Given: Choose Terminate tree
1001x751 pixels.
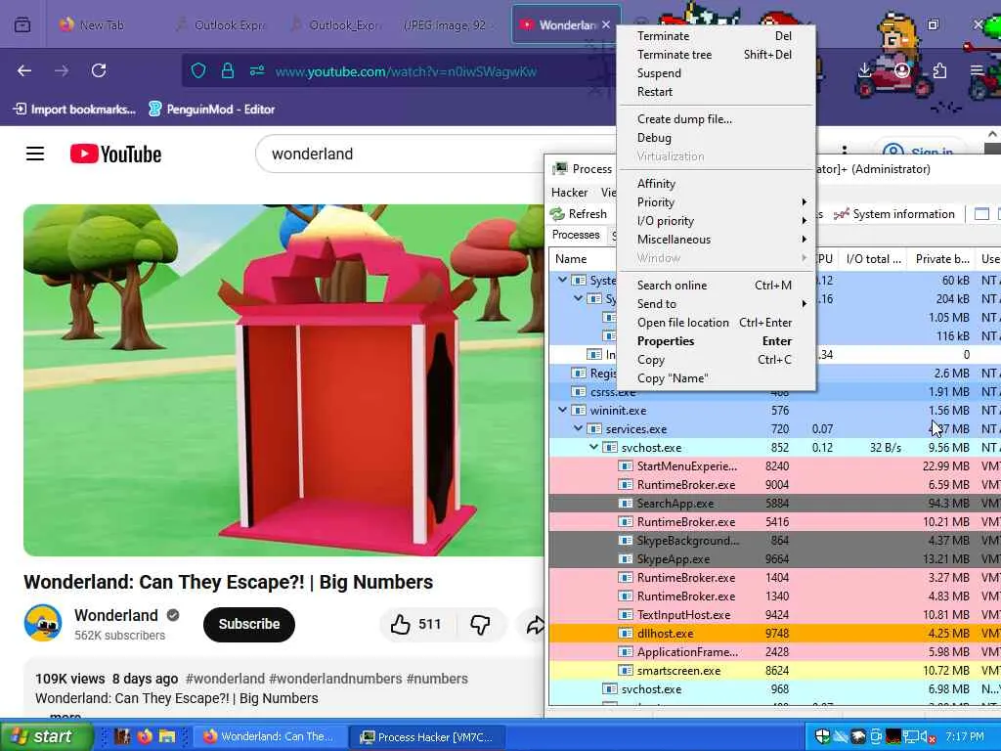Looking at the screenshot, I should 717,55.
